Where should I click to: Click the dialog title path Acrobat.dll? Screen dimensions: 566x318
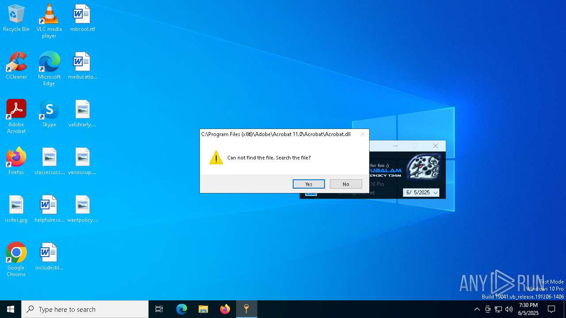tap(276, 134)
